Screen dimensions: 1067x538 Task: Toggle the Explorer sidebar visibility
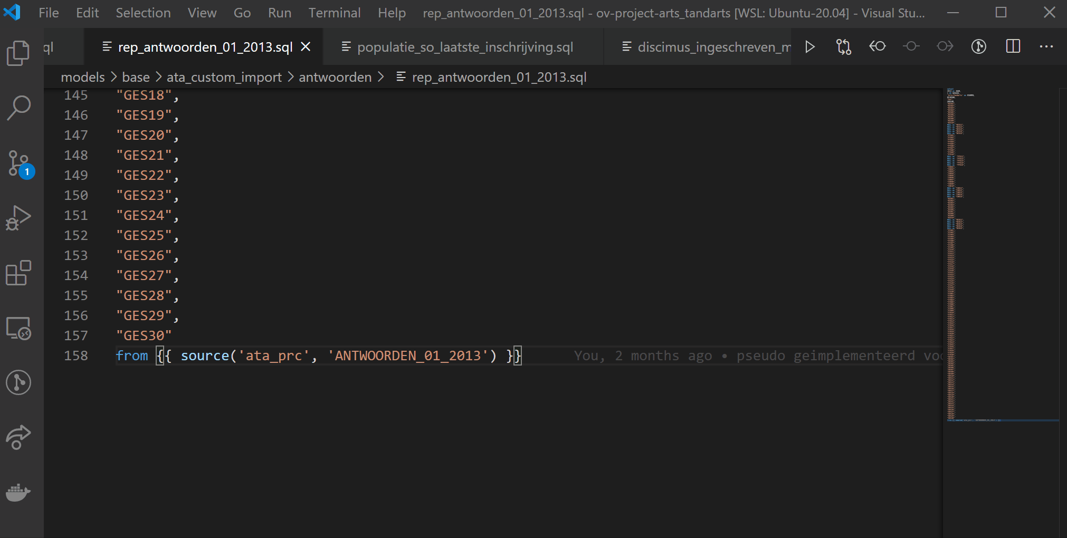pyautogui.click(x=19, y=52)
